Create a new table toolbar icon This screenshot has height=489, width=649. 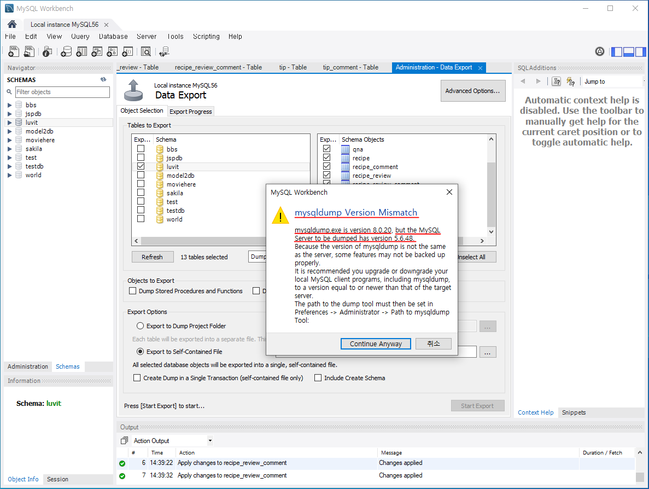tap(81, 51)
